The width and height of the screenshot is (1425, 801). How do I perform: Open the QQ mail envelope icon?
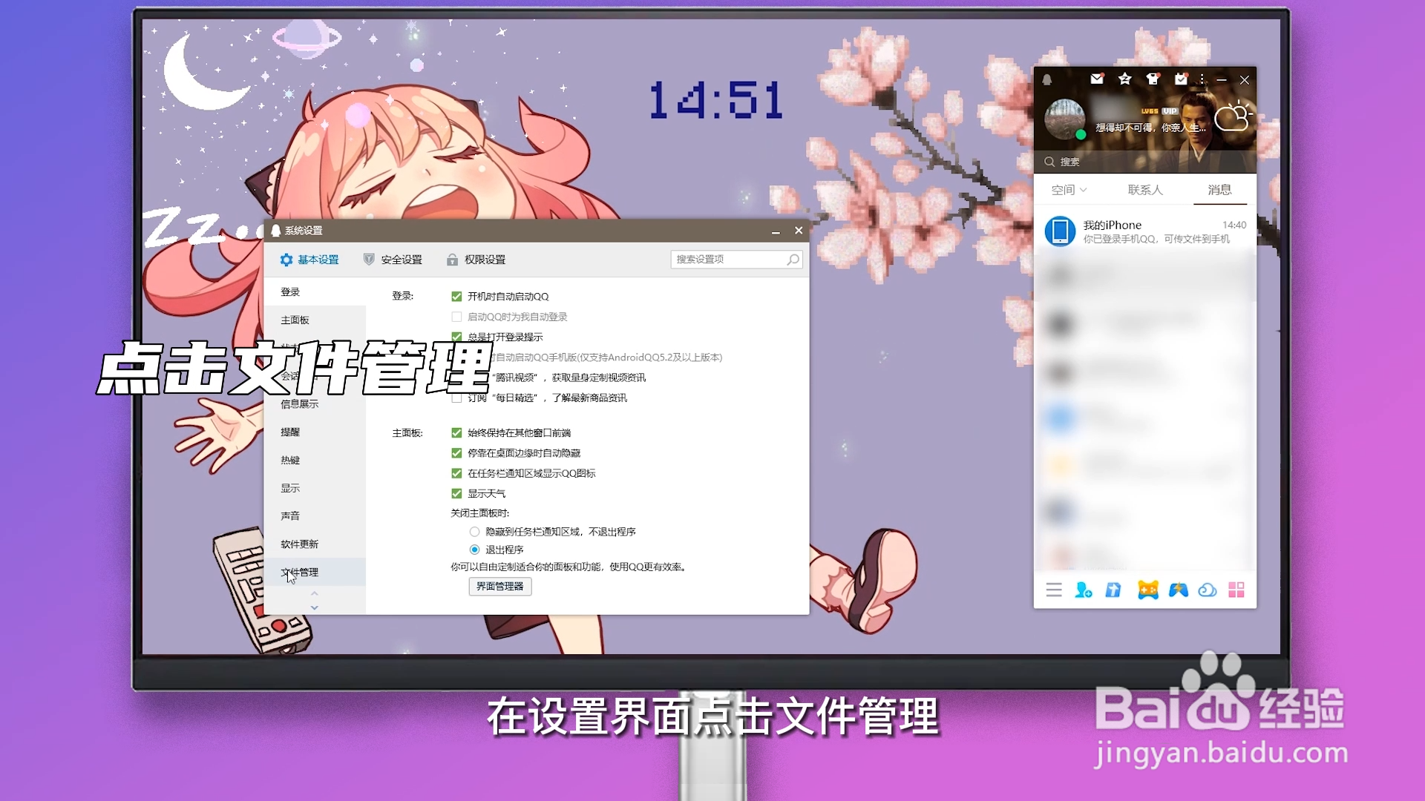click(x=1097, y=79)
